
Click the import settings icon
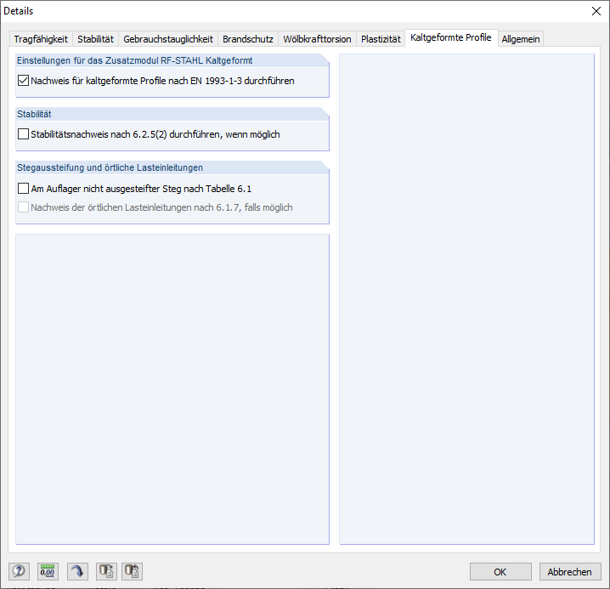(132, 571)
